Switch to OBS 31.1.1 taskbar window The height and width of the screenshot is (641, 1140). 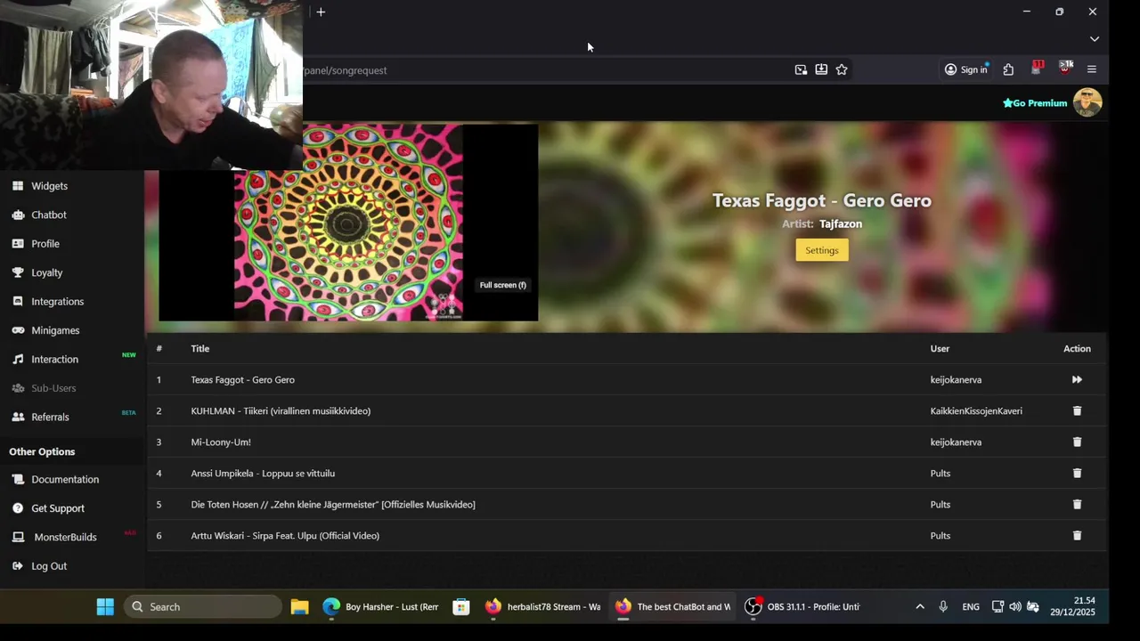coord(803,607)
